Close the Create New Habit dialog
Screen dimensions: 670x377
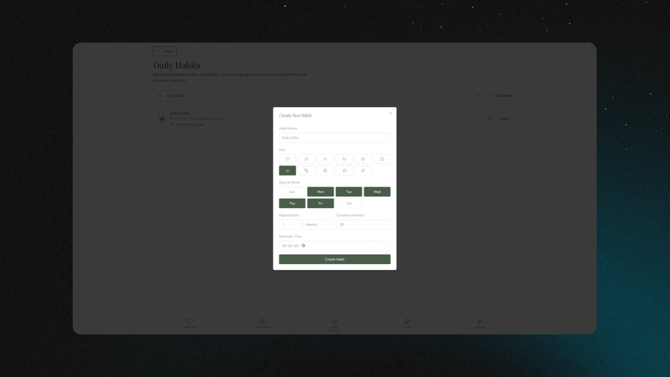(390, 113)
